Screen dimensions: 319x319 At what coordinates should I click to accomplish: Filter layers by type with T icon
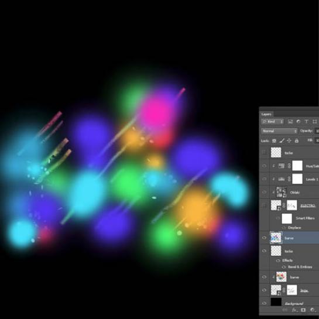click(x=306, y=122)
